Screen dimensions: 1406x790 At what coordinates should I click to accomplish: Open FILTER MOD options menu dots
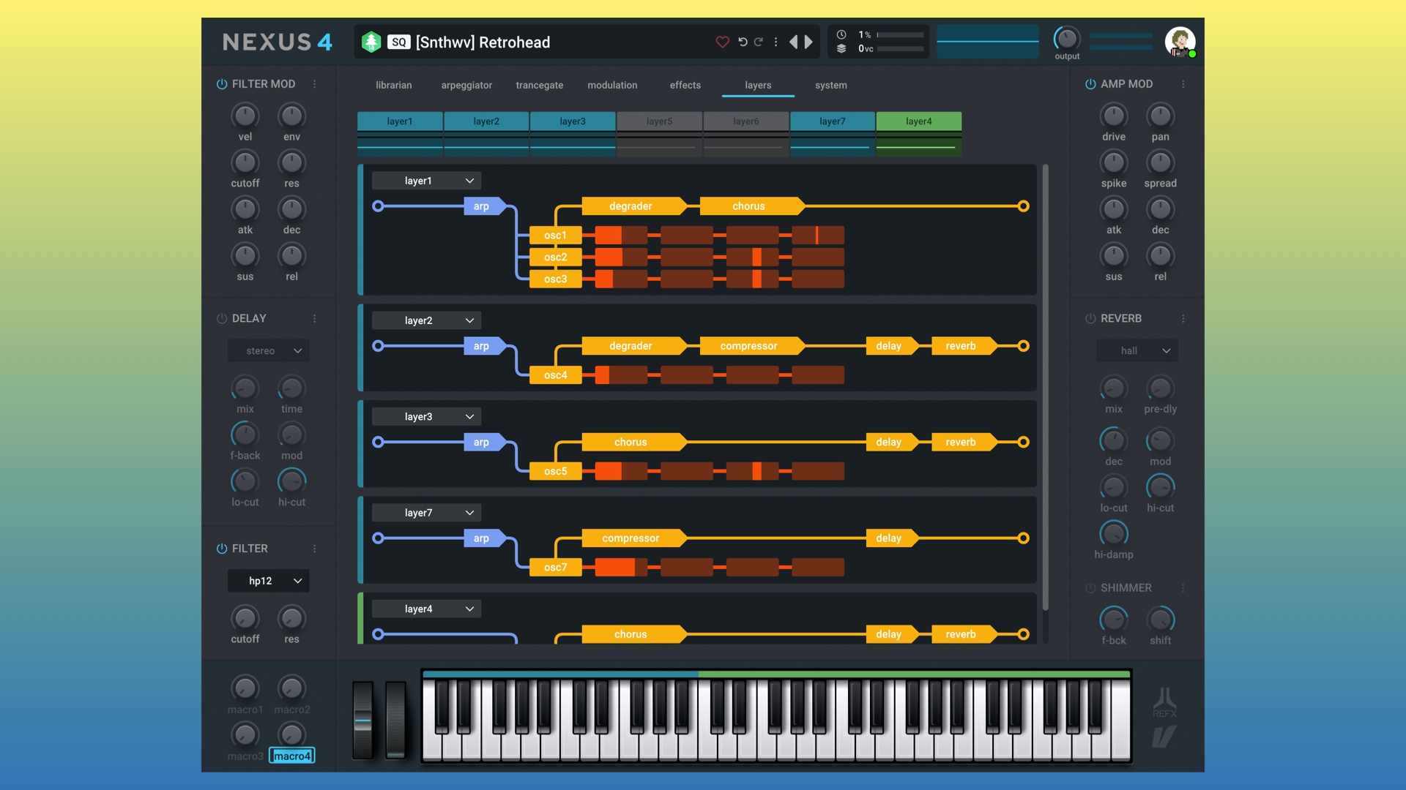coord(315,84)
